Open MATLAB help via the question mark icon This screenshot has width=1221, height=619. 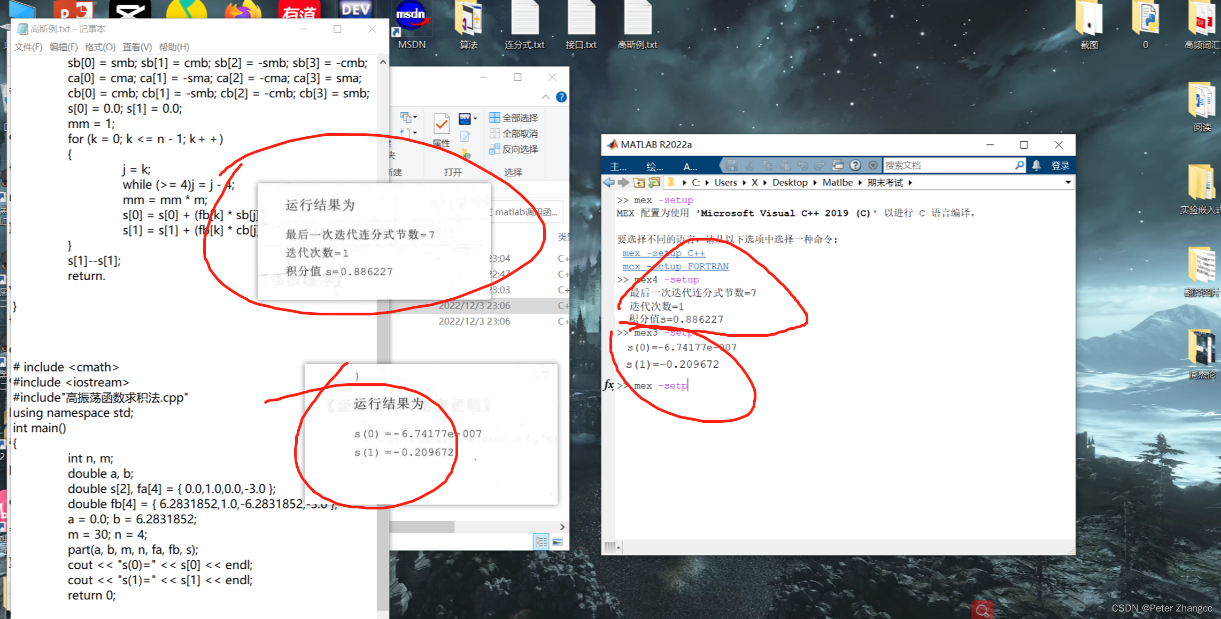(855, 165)
